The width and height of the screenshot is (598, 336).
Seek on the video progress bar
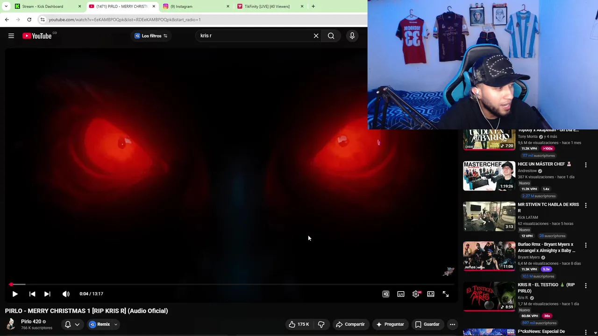[232, 284]
